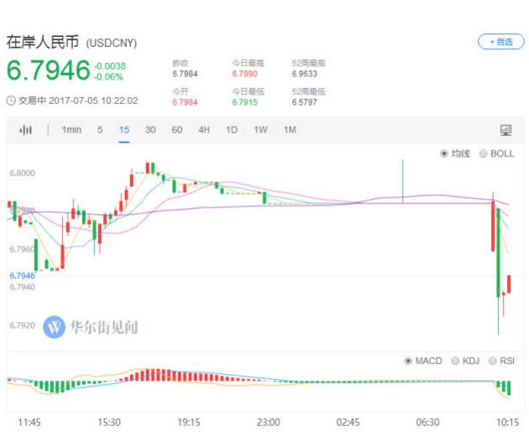Select the 1min timeframe tab

pos(71,130)
